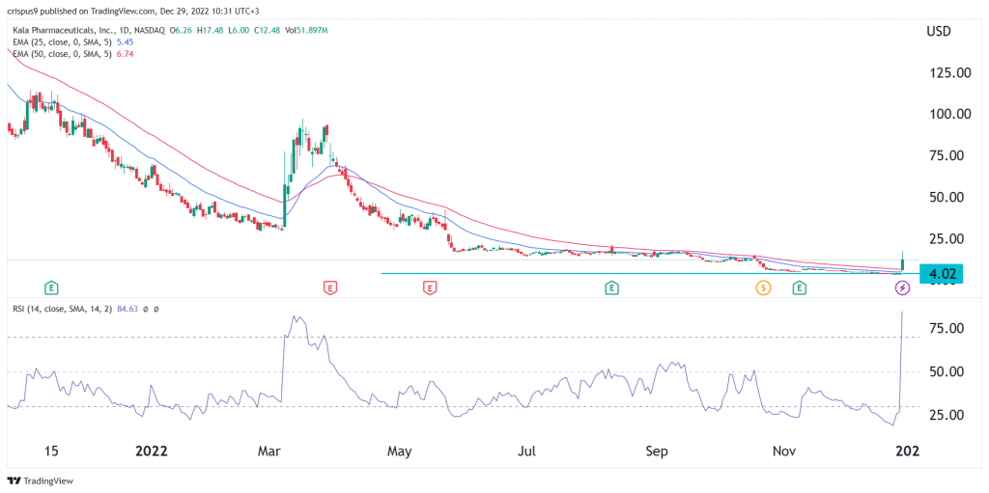Select the EMA 50 indicator legend
989x493 pixels.
tap(72, 56)
